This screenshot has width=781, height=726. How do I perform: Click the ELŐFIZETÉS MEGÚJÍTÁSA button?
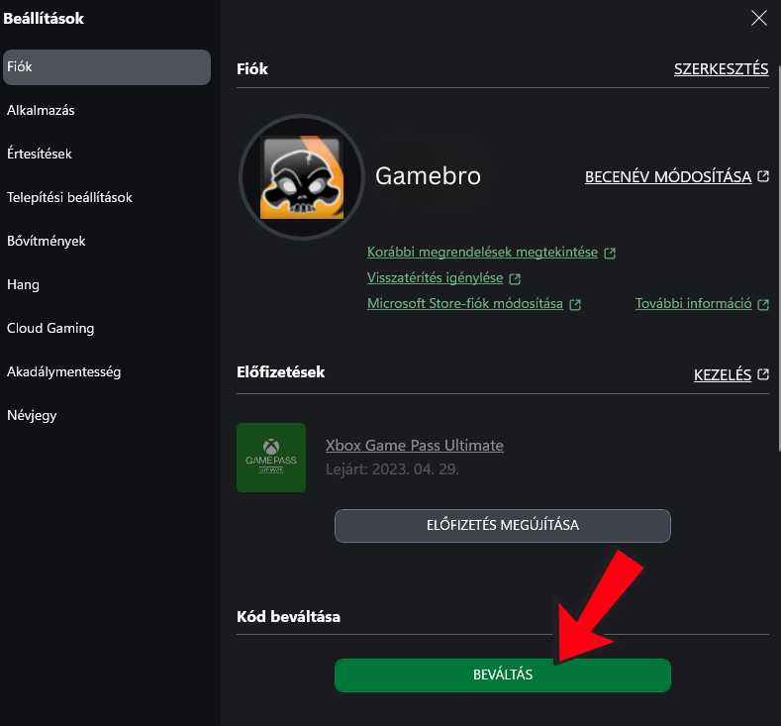click(503, 526)
